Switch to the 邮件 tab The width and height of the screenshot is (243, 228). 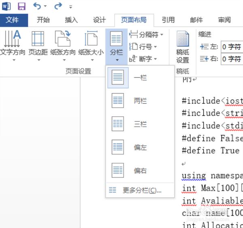point(196,20)
